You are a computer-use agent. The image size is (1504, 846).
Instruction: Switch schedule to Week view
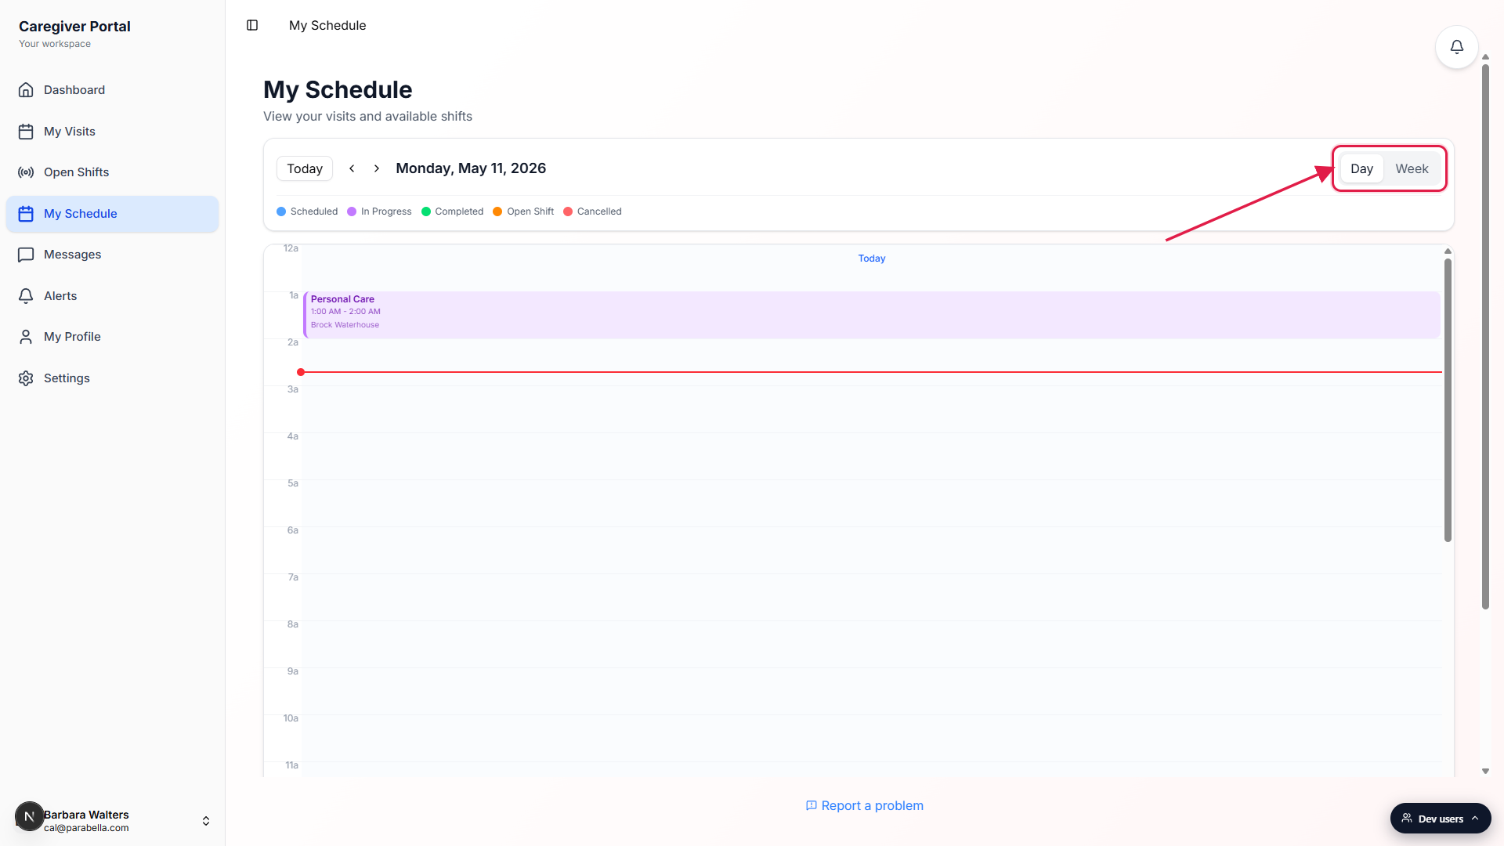[x=1412, y=168]
